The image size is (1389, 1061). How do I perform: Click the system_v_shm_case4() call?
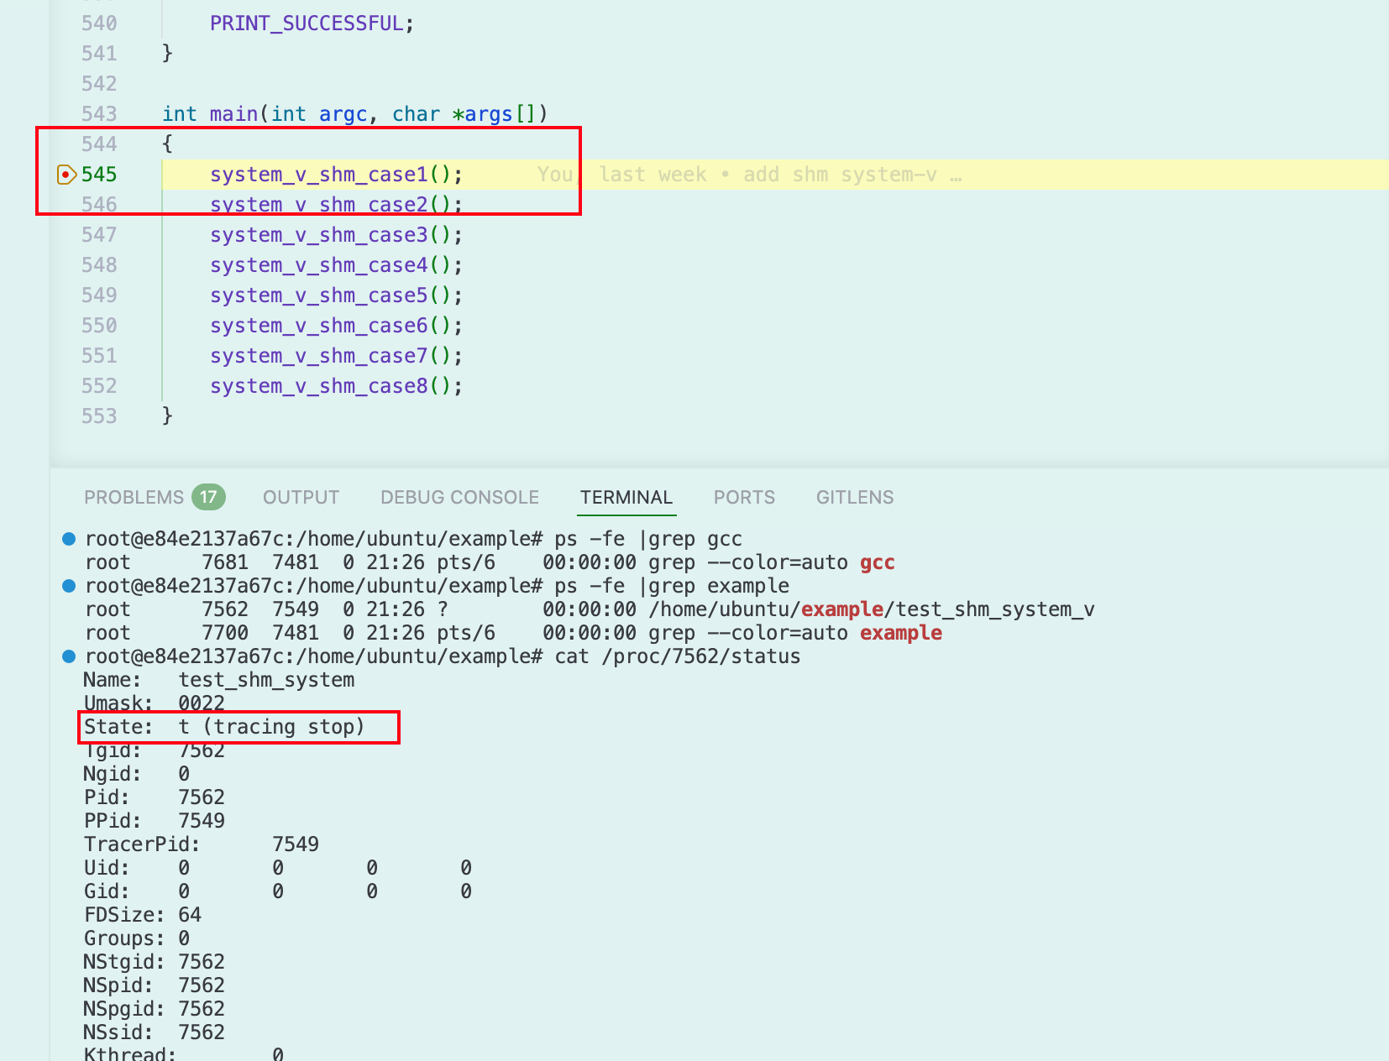pyautogui.click(x=336, y=265)
